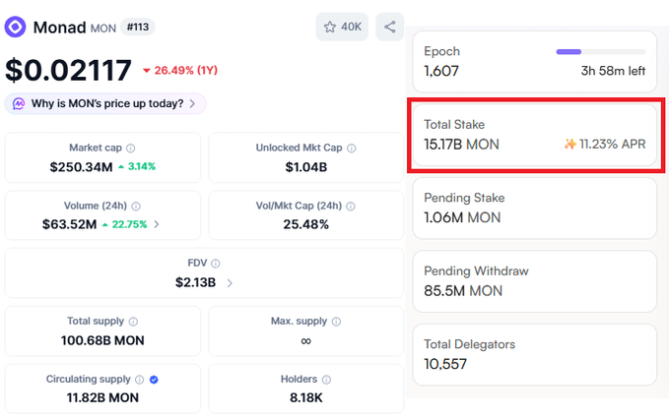Click the FDV info icon
669x419 pixels.
coord(216,264)
